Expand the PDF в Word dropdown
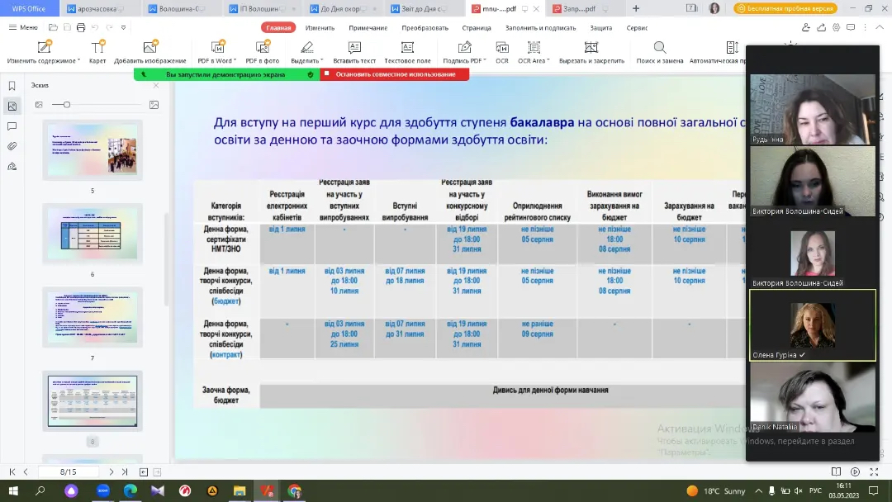Viewport: 892px width, 502px height. coord(235,61)
